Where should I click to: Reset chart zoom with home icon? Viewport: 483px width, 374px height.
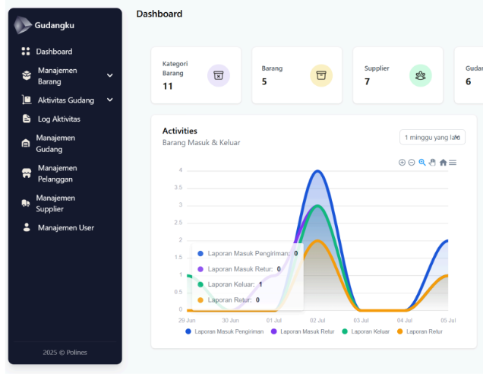pos(443,163)
